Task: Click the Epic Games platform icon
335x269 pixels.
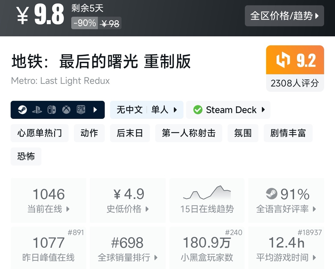Action: click(81, 110)
